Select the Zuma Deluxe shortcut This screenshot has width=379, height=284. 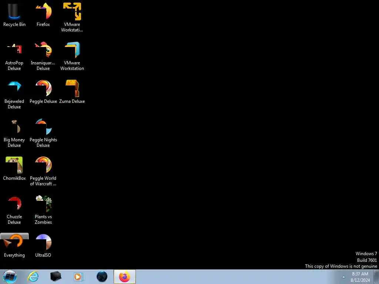coord(72,92)
